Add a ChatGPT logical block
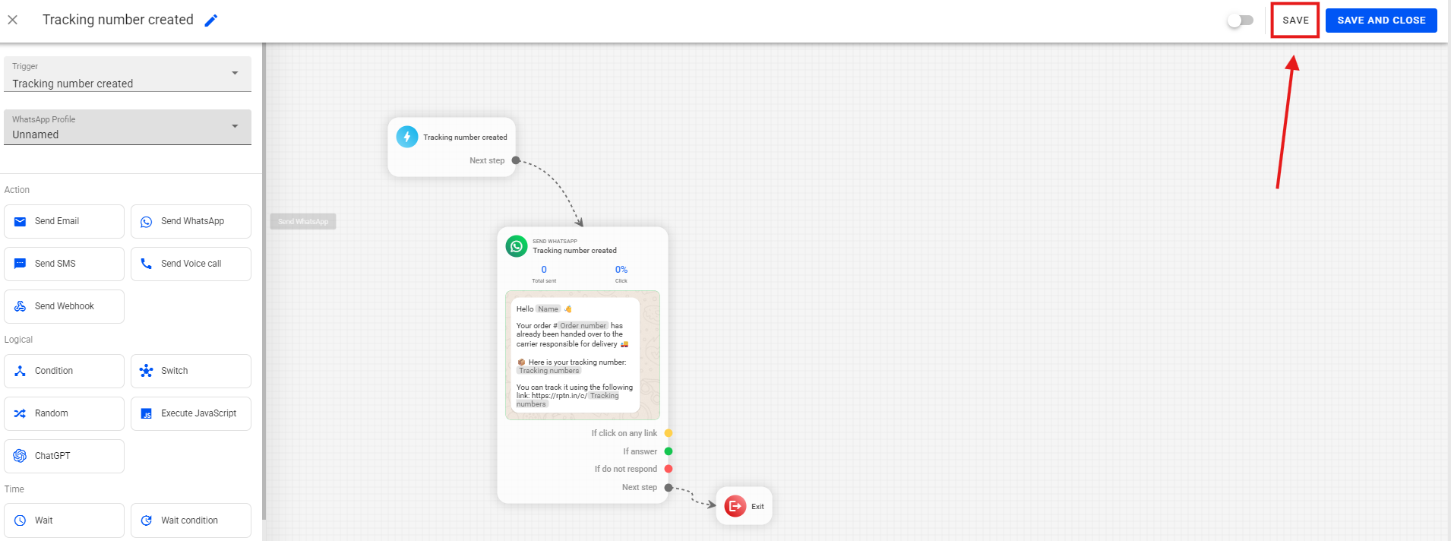 (64, 456)
